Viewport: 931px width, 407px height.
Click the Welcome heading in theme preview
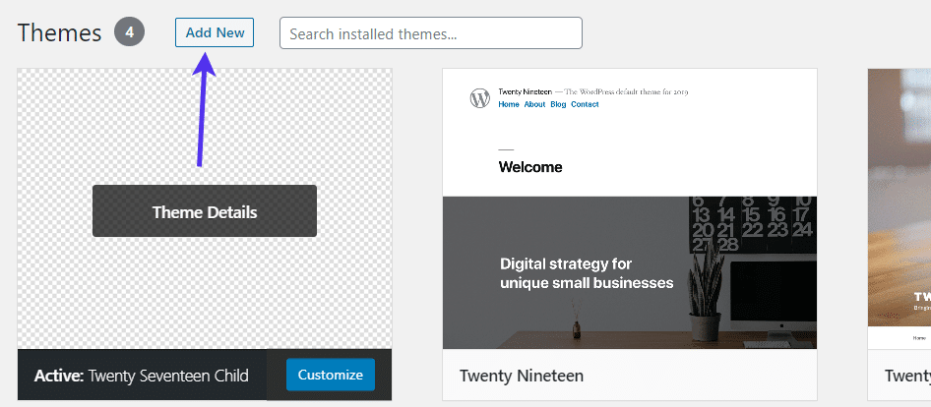tap(530, 167)
